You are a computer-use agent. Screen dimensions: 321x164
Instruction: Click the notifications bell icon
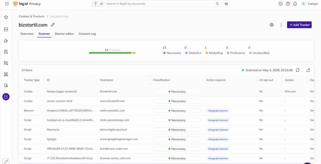click(x=295, y=4)
